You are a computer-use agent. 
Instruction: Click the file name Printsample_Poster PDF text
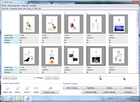click(25, 9)
